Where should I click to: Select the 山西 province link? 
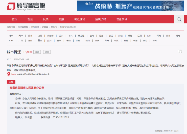tap(40, 36)
